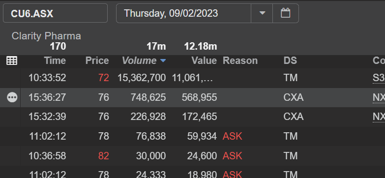This screenshot has width=385, height=178.
Task: Select the 10:33:52 trade row
Action: click(193, 78)
